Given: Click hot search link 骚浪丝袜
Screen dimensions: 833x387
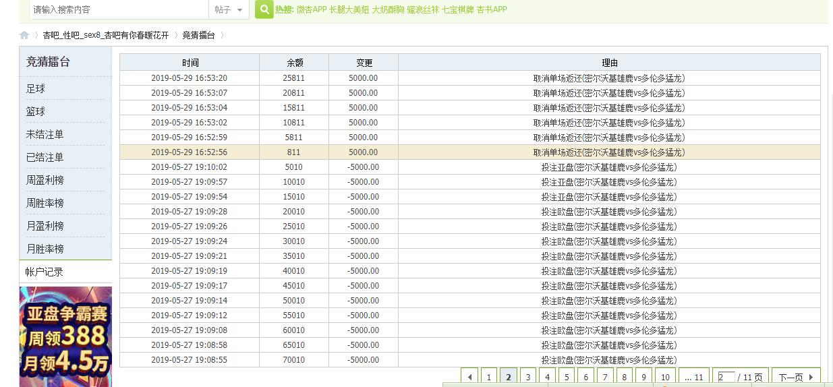Looking at the screenshot, I should coord(423,9).
